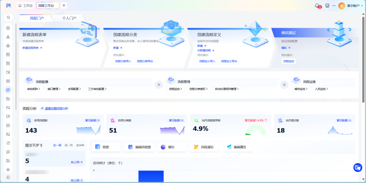This screenshot has width=366, height=183.
Task: Click the highlighted workflow icon in sidebar
Action: 8,90
